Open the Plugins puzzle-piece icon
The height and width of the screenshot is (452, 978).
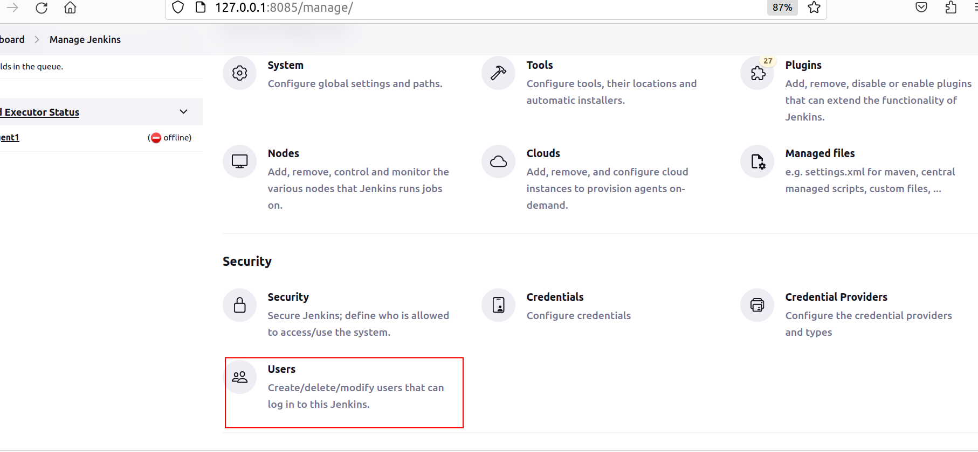tap(757, 73)
